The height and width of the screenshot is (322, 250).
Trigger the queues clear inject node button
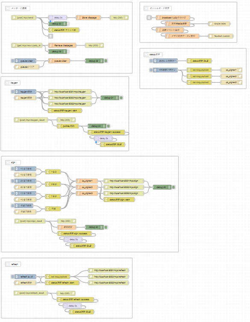(12, 61)
